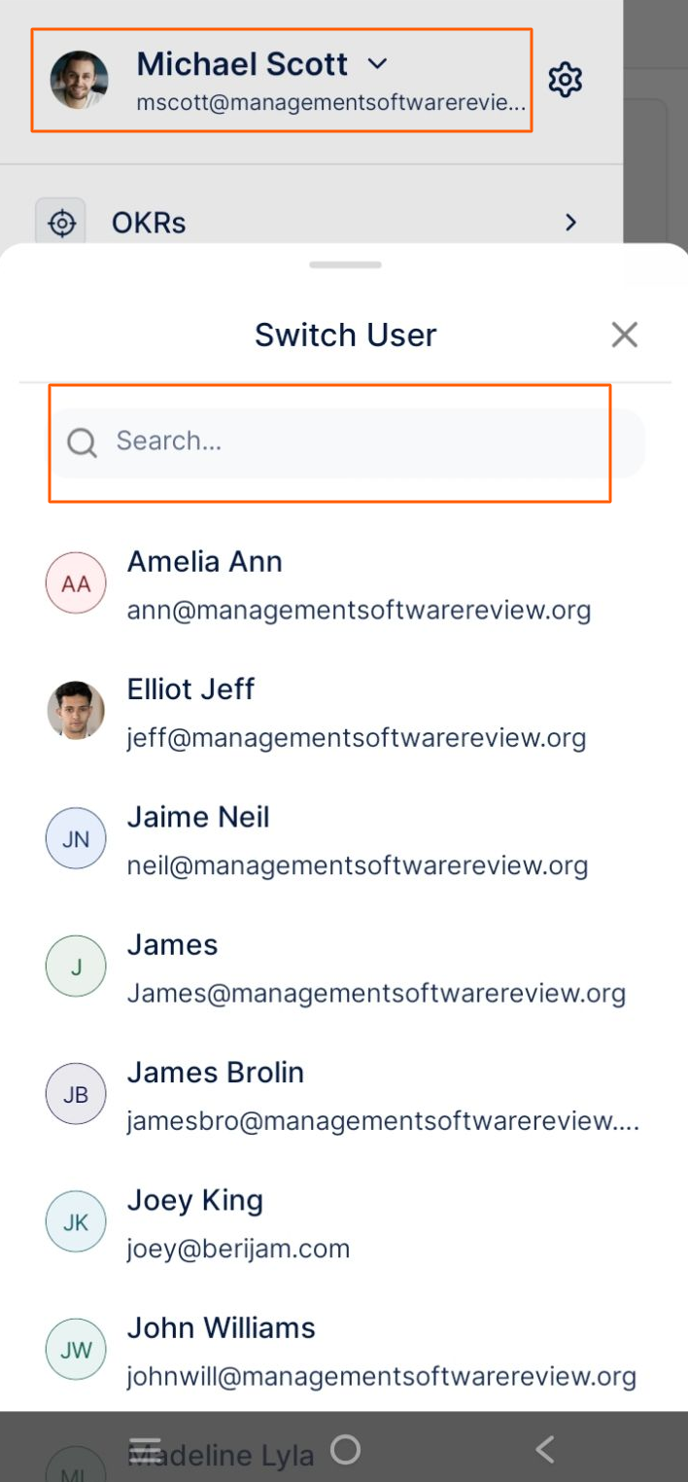Click John Williams' JW avatar
Screen dimensions: 688x1482
76,1349
